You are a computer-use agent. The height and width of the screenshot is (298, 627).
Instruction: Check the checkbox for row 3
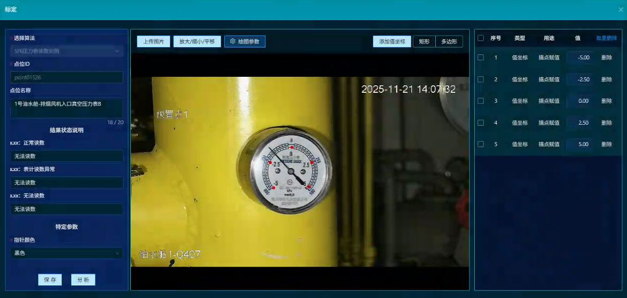click(x=481, y=101)
